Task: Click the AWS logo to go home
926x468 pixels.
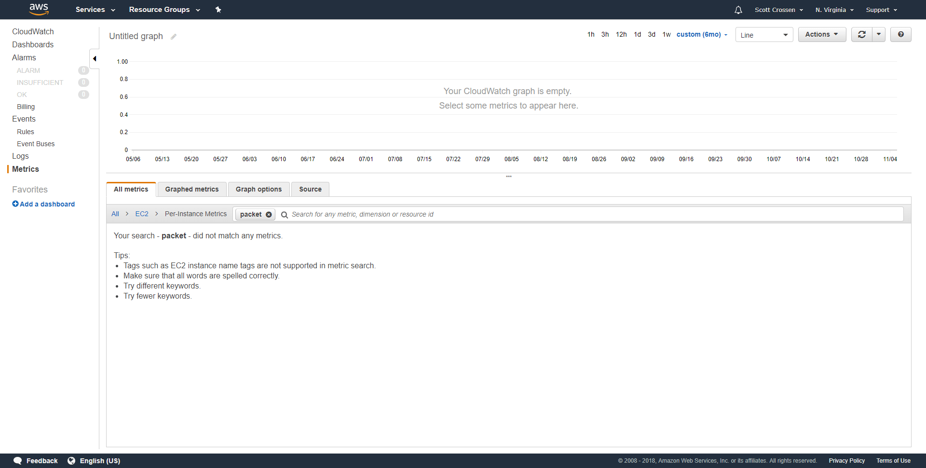Action: [x=39, y=10]
